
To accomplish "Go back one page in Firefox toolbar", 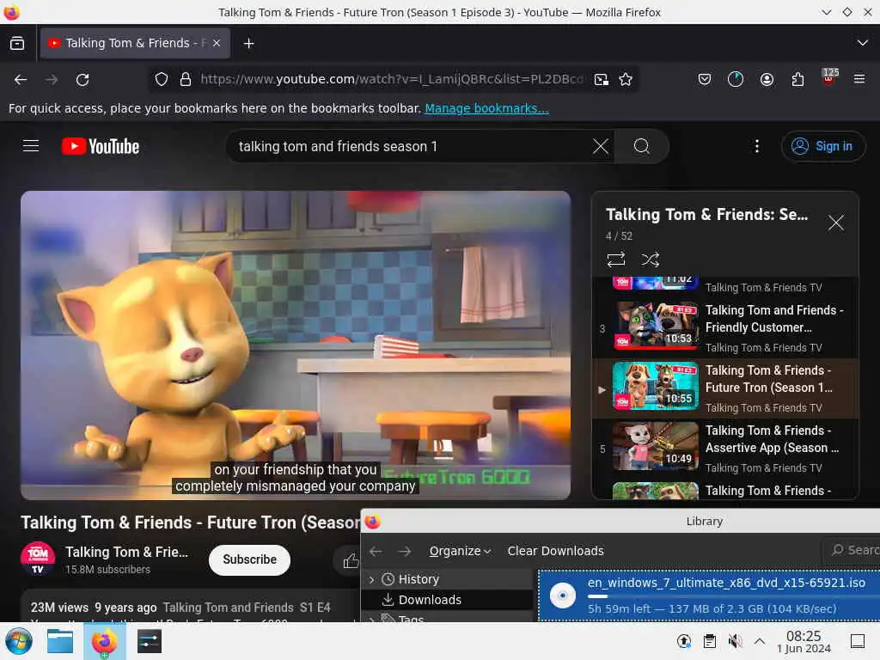I will (x=21, y=80).
